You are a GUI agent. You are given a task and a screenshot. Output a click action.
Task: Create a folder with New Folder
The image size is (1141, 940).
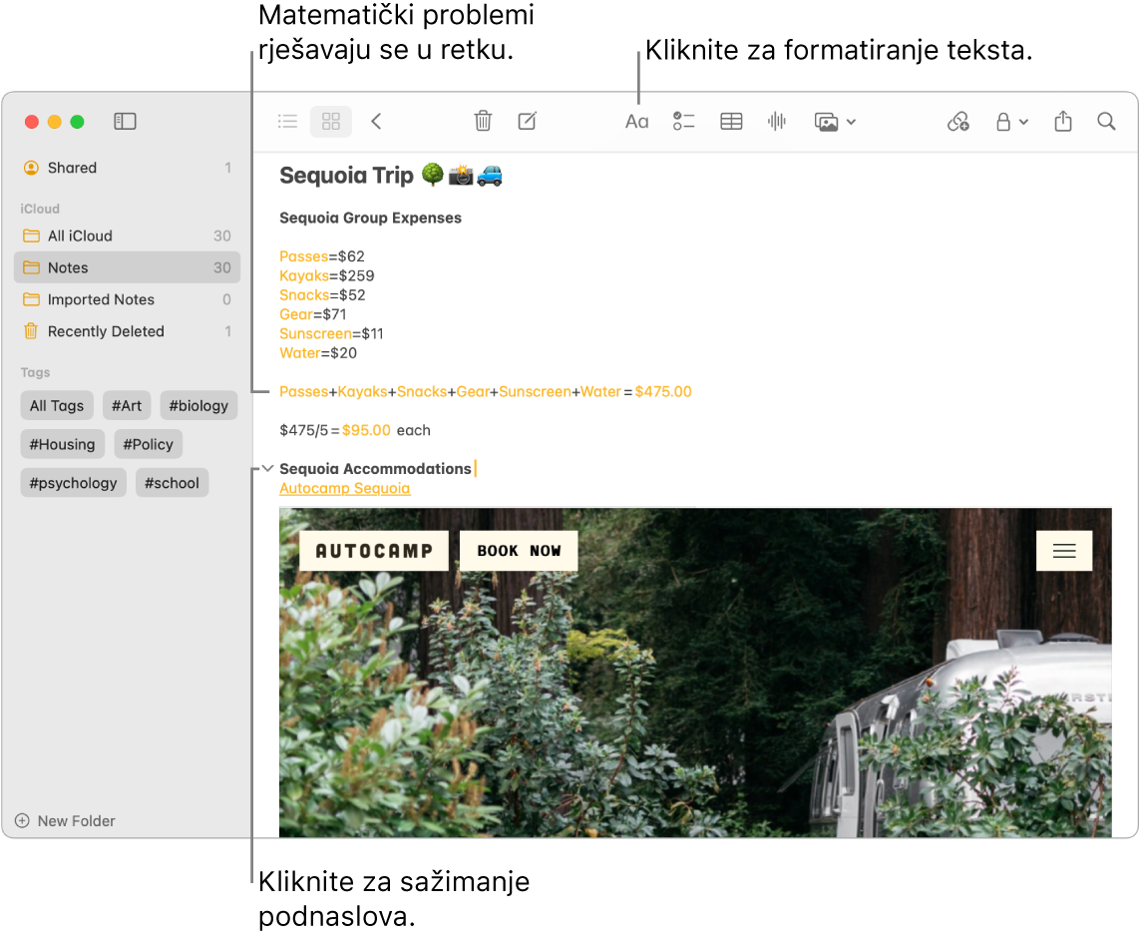coord(65,820)
